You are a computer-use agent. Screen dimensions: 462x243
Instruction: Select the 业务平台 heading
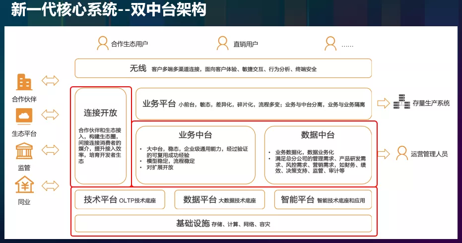tap(159, 104)
